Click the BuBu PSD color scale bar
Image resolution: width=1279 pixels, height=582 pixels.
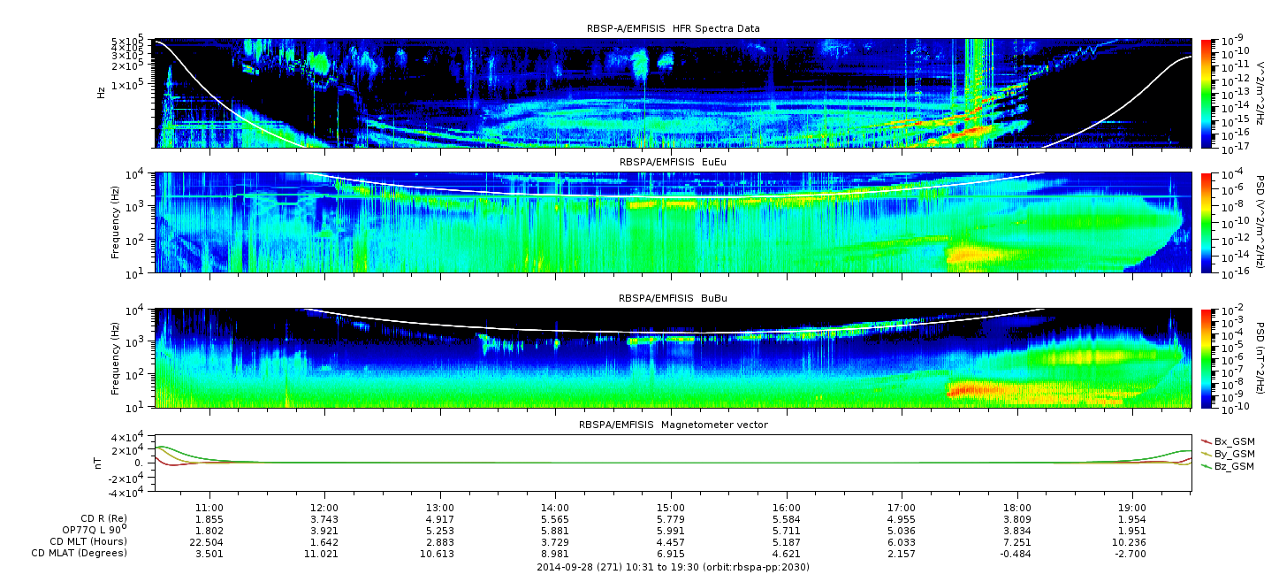pyautogui.click(x=1207, y=357)
